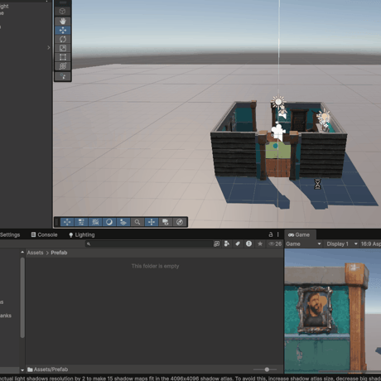Viewport: 381px width, 381px height.
Task: Click the 'This folder is empty' message
Action: coord(155,266)
